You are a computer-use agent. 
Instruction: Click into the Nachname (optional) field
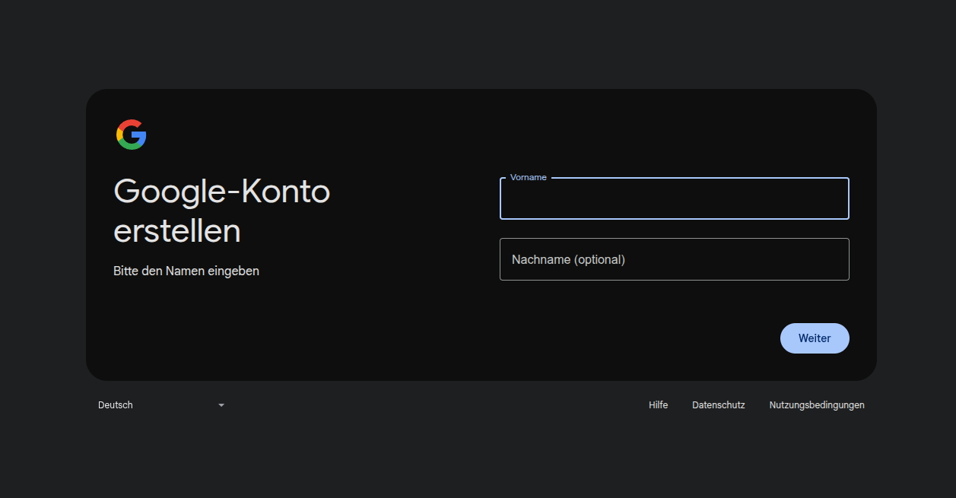pyautogui.click(x=673, y=259)
